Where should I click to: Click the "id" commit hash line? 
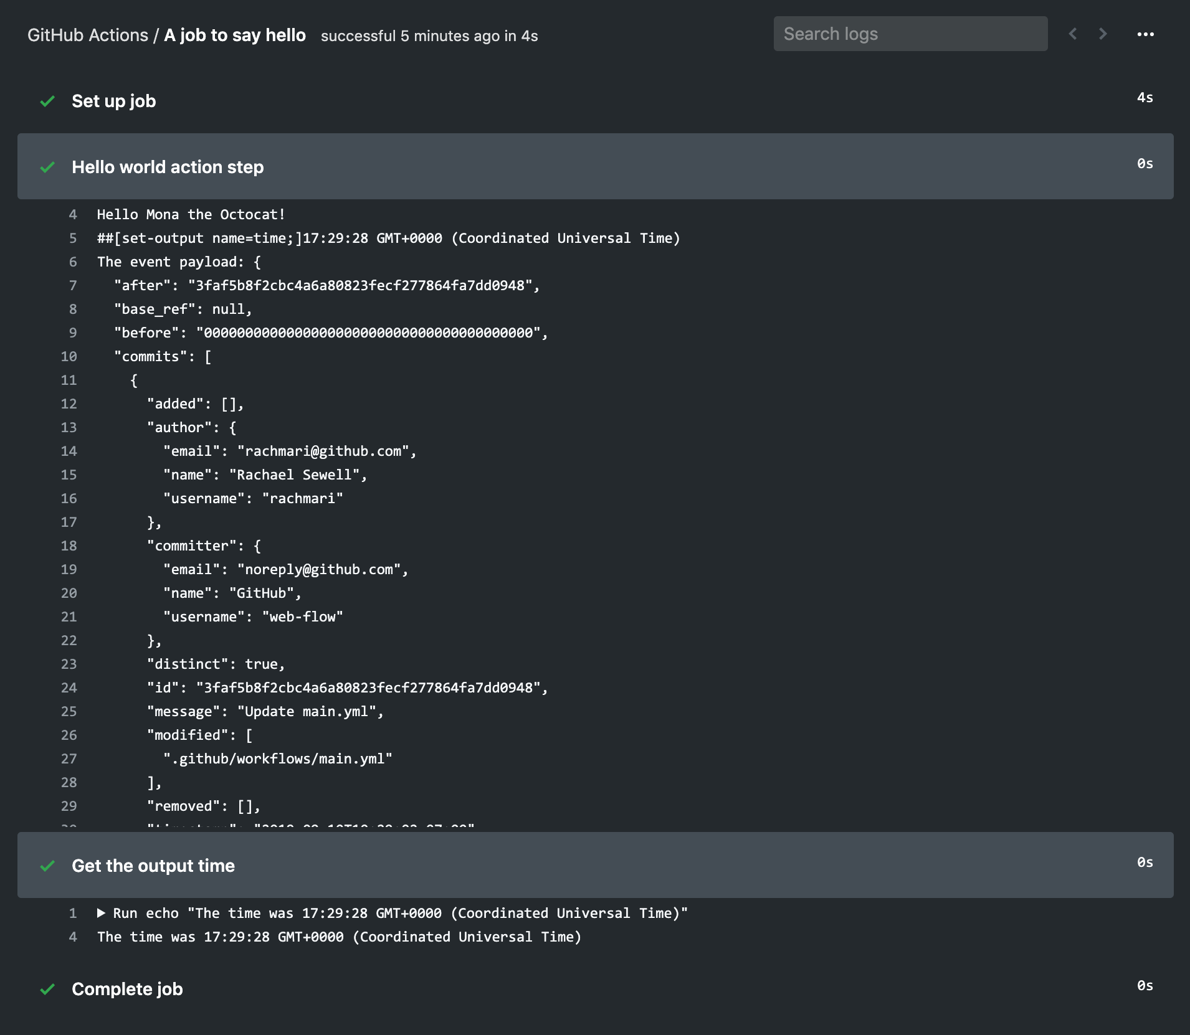[x=348, y=688]
